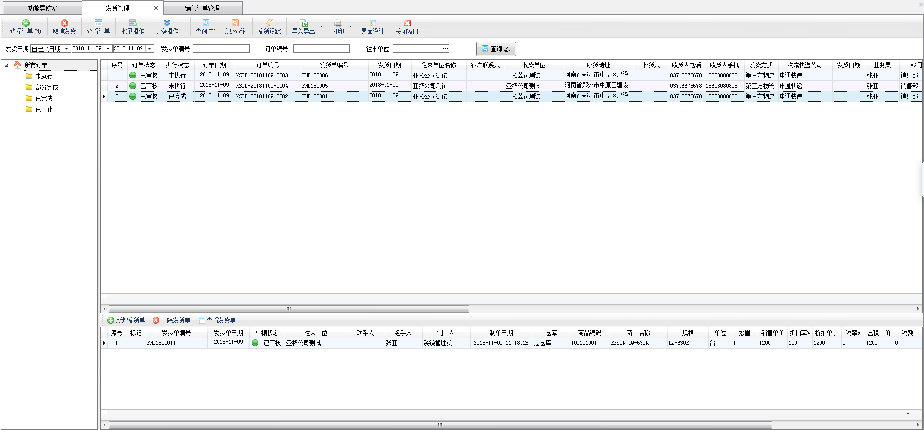
Task: Open the 导入导出 dropdown arrow
Action: click(322, 26)
